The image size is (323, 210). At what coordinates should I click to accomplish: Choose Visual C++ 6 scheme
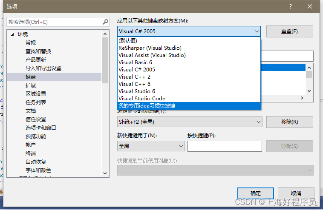[x=189, y=84]
